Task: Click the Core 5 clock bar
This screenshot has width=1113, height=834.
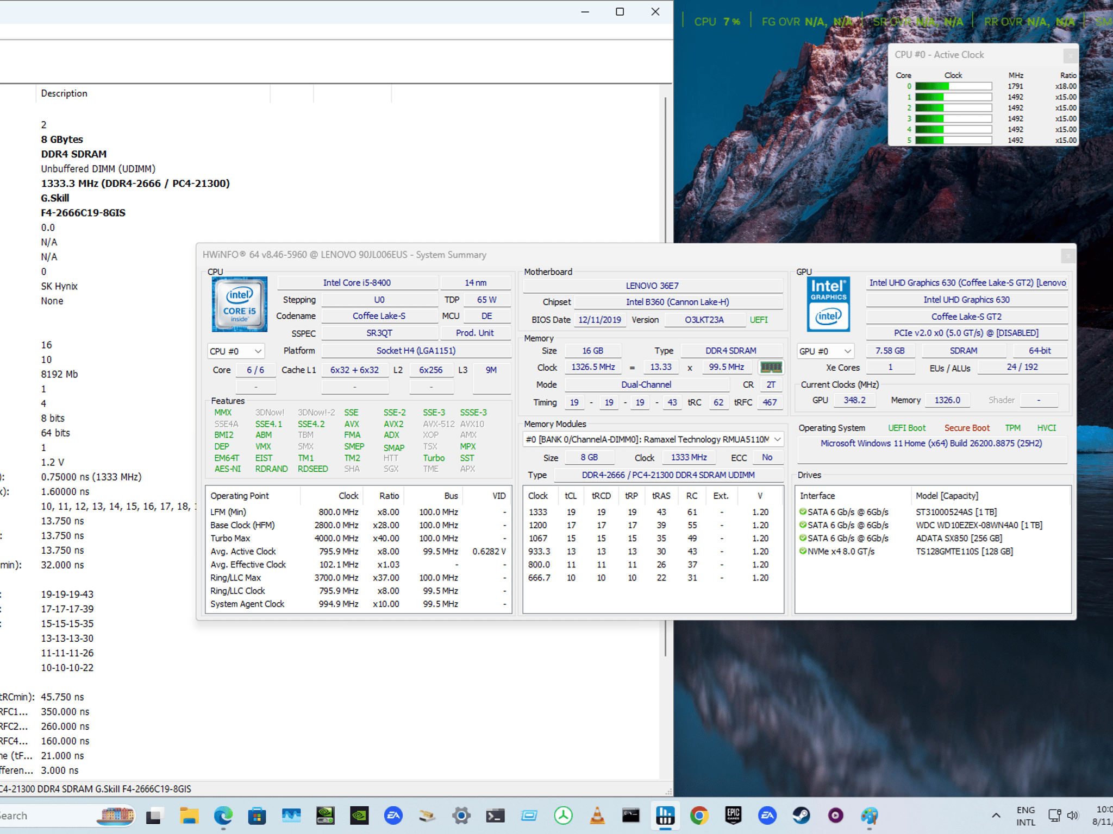Action: click(953, 140)
